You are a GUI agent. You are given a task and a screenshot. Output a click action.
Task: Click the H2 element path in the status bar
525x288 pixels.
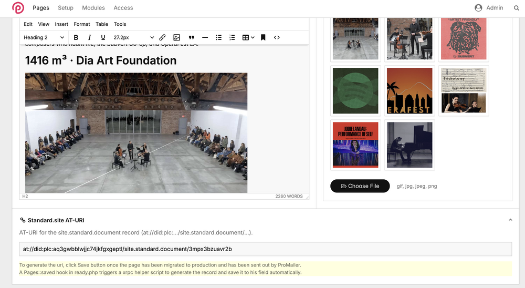[x=25, y=197]
